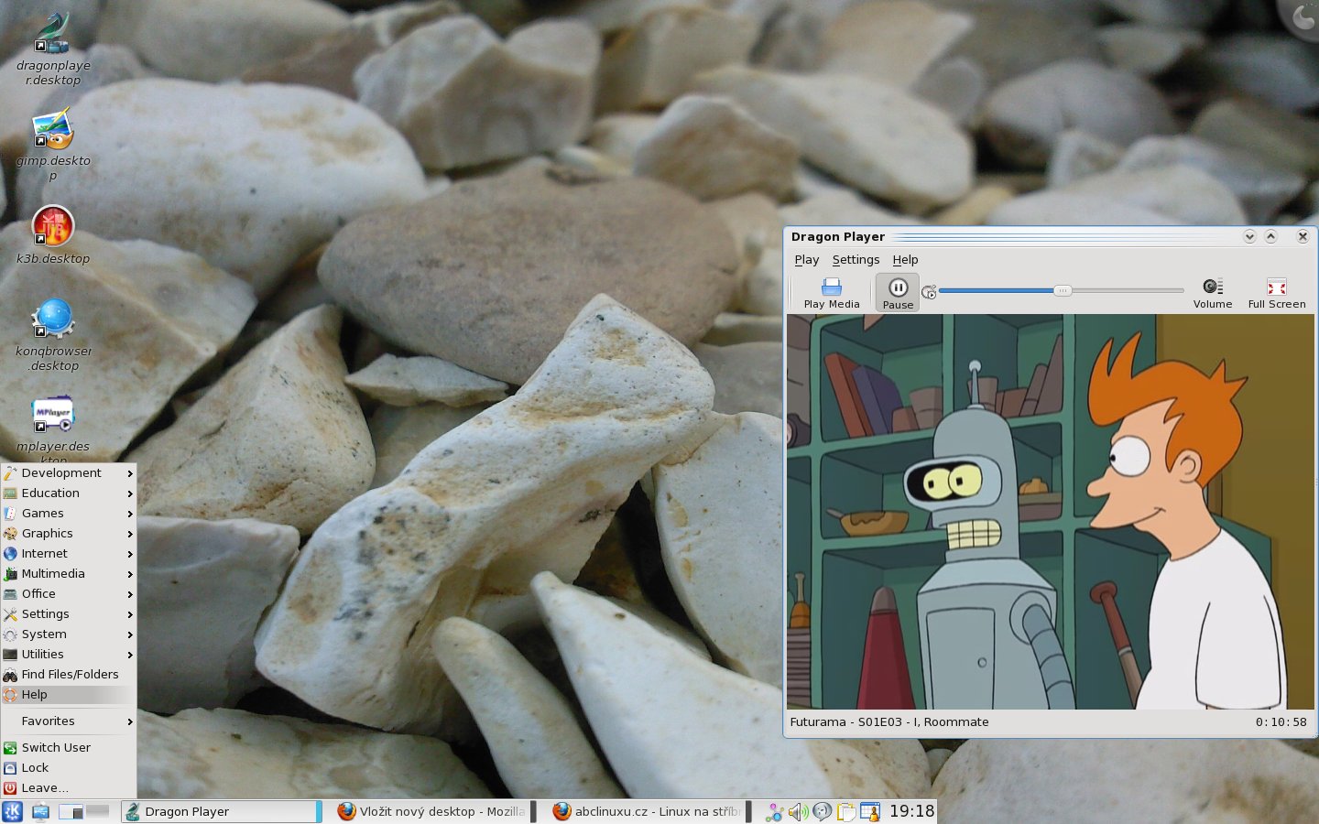Open the clipboard tray icon

coord(845,811)
